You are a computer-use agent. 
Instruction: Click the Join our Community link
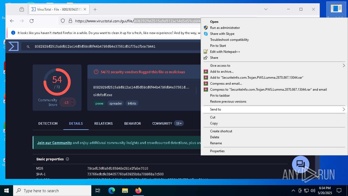54,143
